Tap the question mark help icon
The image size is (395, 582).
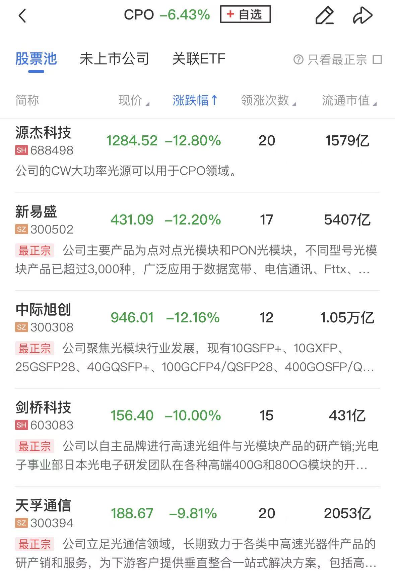click(x=298, y=59)
